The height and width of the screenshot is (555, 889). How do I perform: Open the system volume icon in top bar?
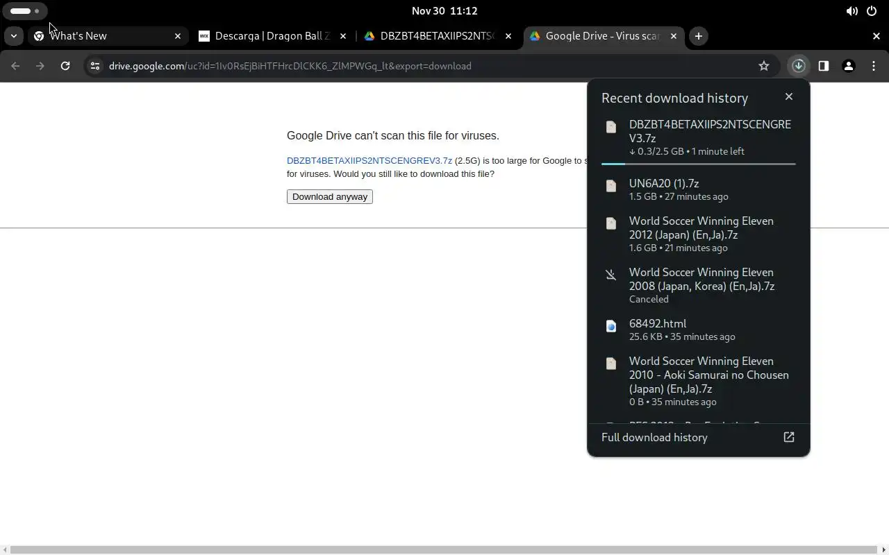coord(851,11)
